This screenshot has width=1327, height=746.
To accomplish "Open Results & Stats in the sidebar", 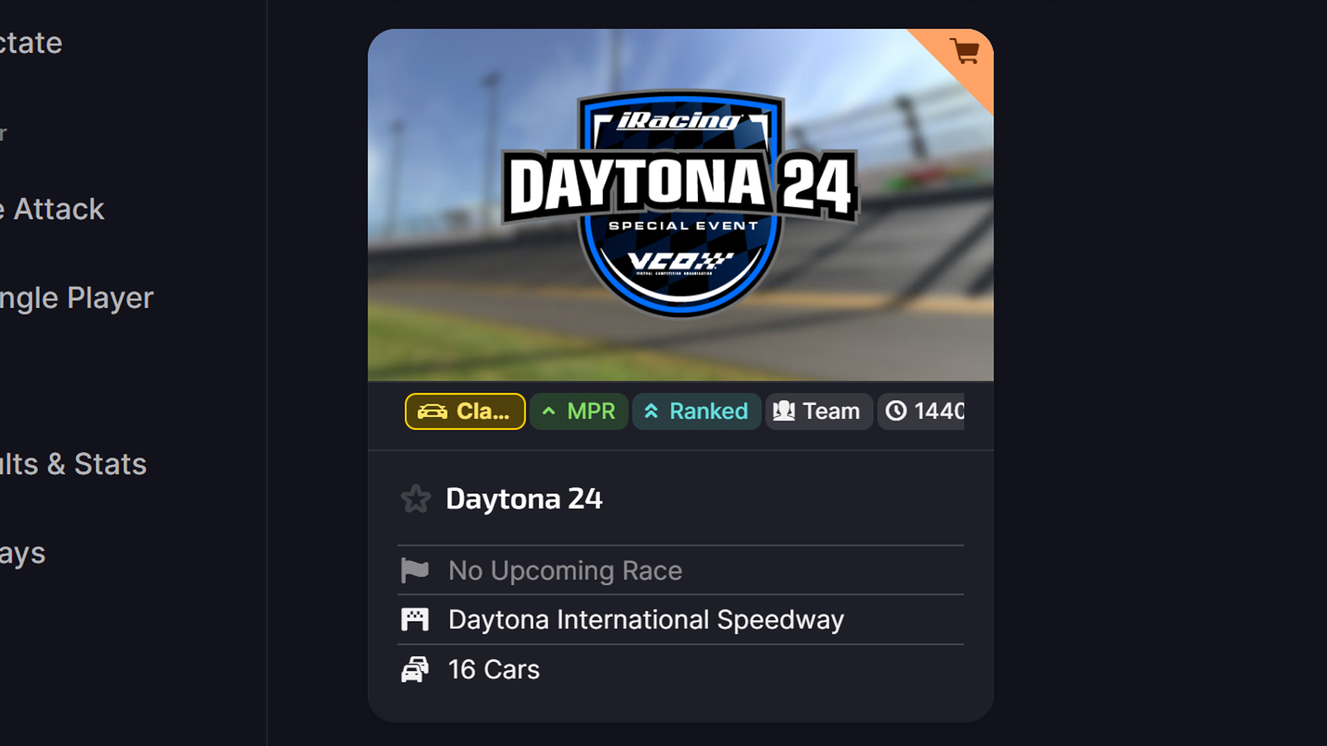I will point(73,463).
